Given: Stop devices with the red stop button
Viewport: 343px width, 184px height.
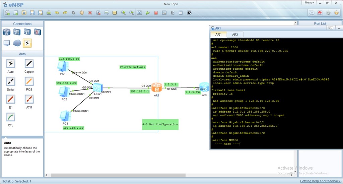Looking at the screenshot, I should 156,13.
